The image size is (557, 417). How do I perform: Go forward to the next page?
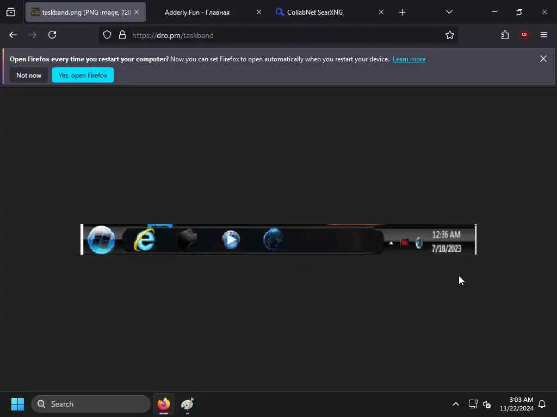(33, 35)
